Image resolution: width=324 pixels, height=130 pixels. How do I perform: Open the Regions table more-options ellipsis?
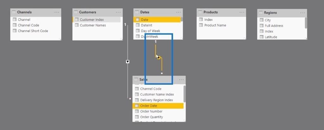tap(302, 13)
